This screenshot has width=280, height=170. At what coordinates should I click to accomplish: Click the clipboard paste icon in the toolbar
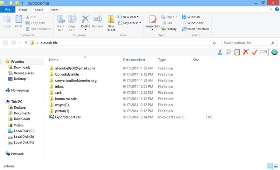pyautogui.click(x=237, y=52)
